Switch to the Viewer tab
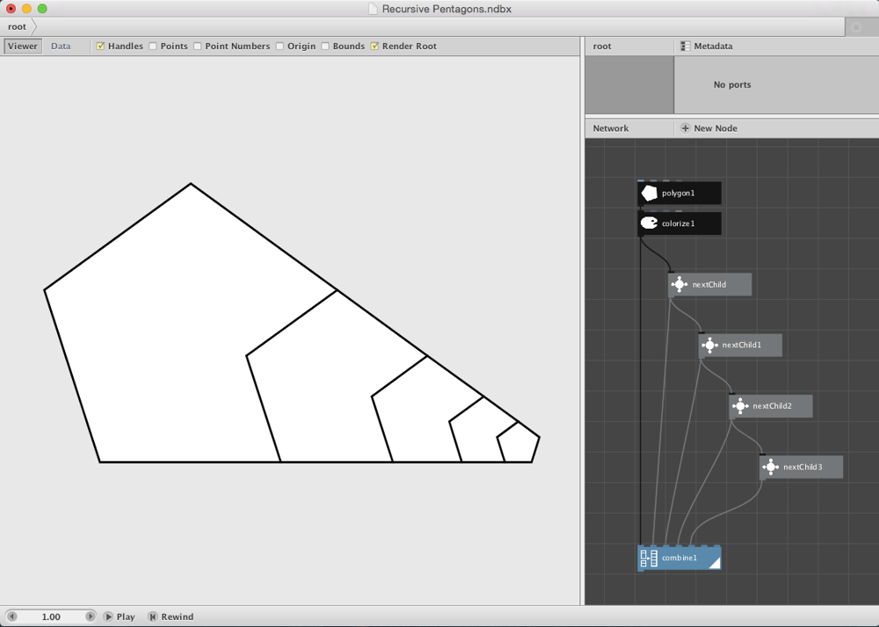879x627 pixels. pyautogui.click(x=23, y=46)
